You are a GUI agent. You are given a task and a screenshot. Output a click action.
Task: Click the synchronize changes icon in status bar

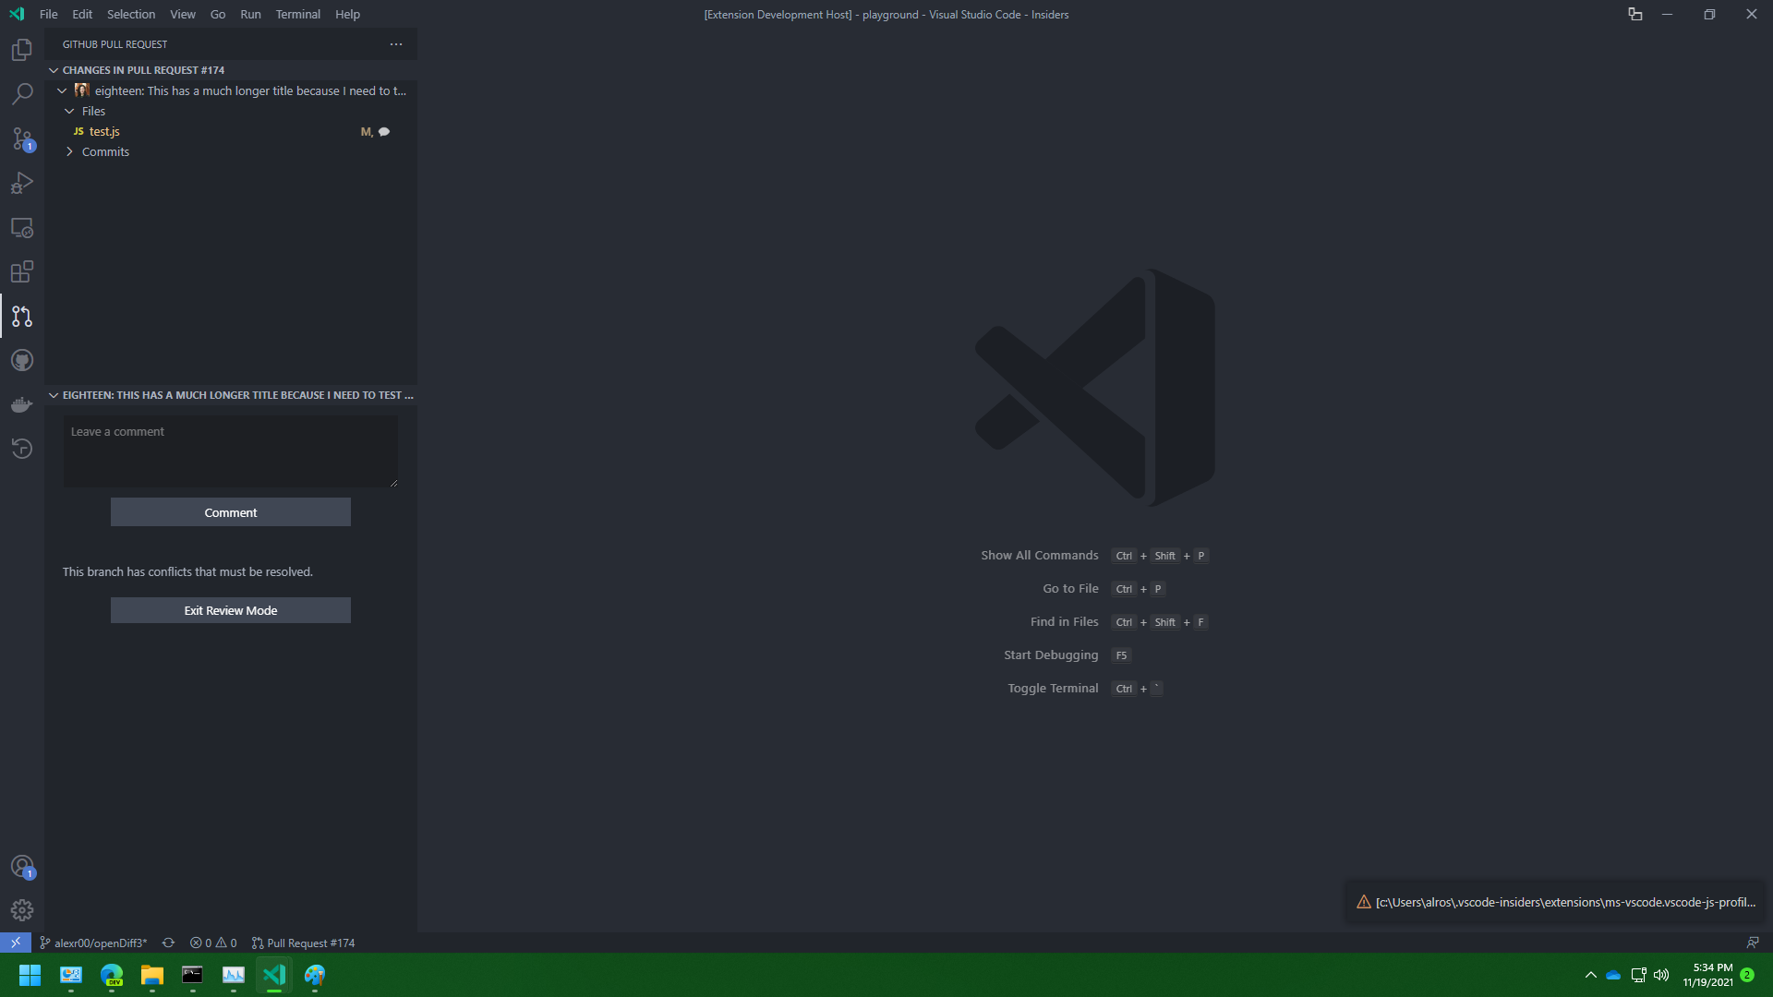click(168, 943)
